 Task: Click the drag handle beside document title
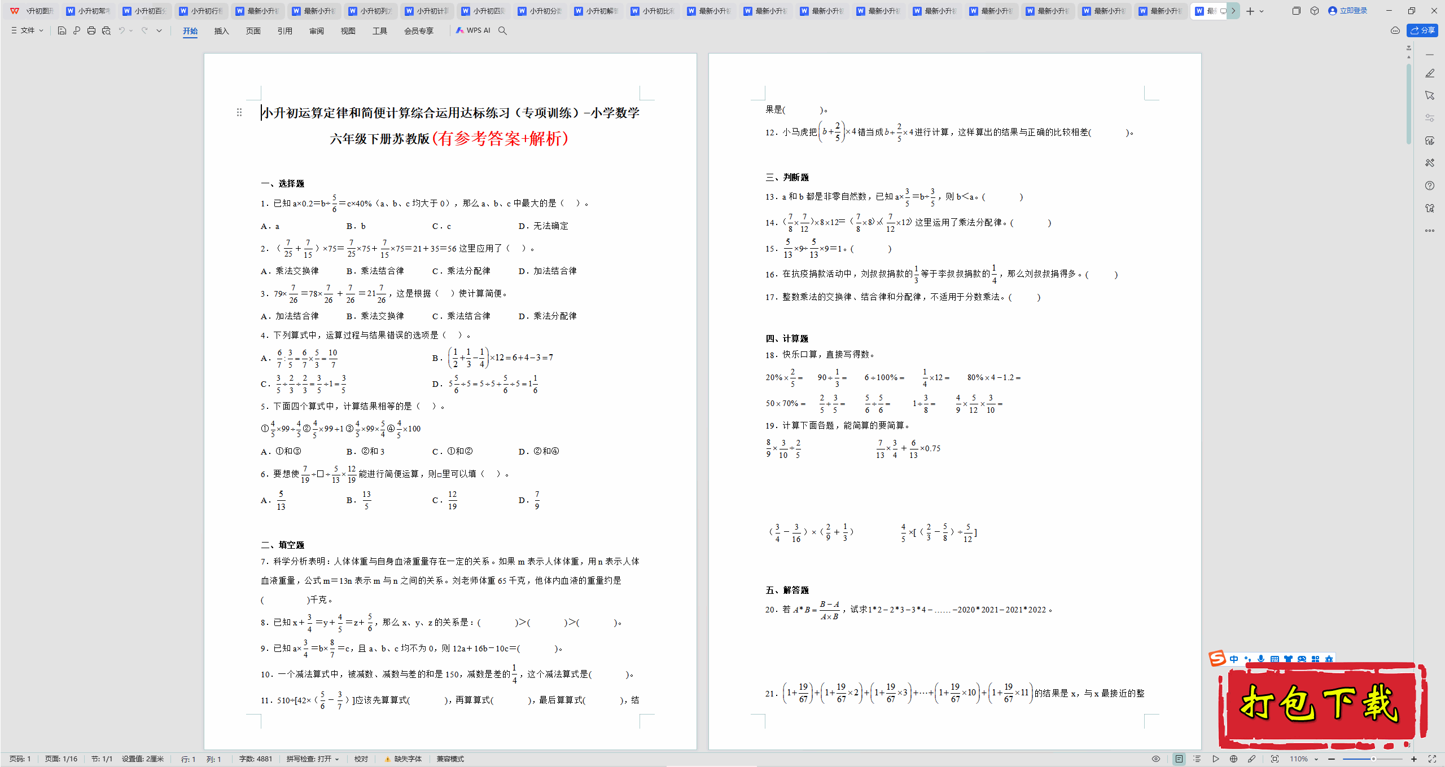[239, 113]
